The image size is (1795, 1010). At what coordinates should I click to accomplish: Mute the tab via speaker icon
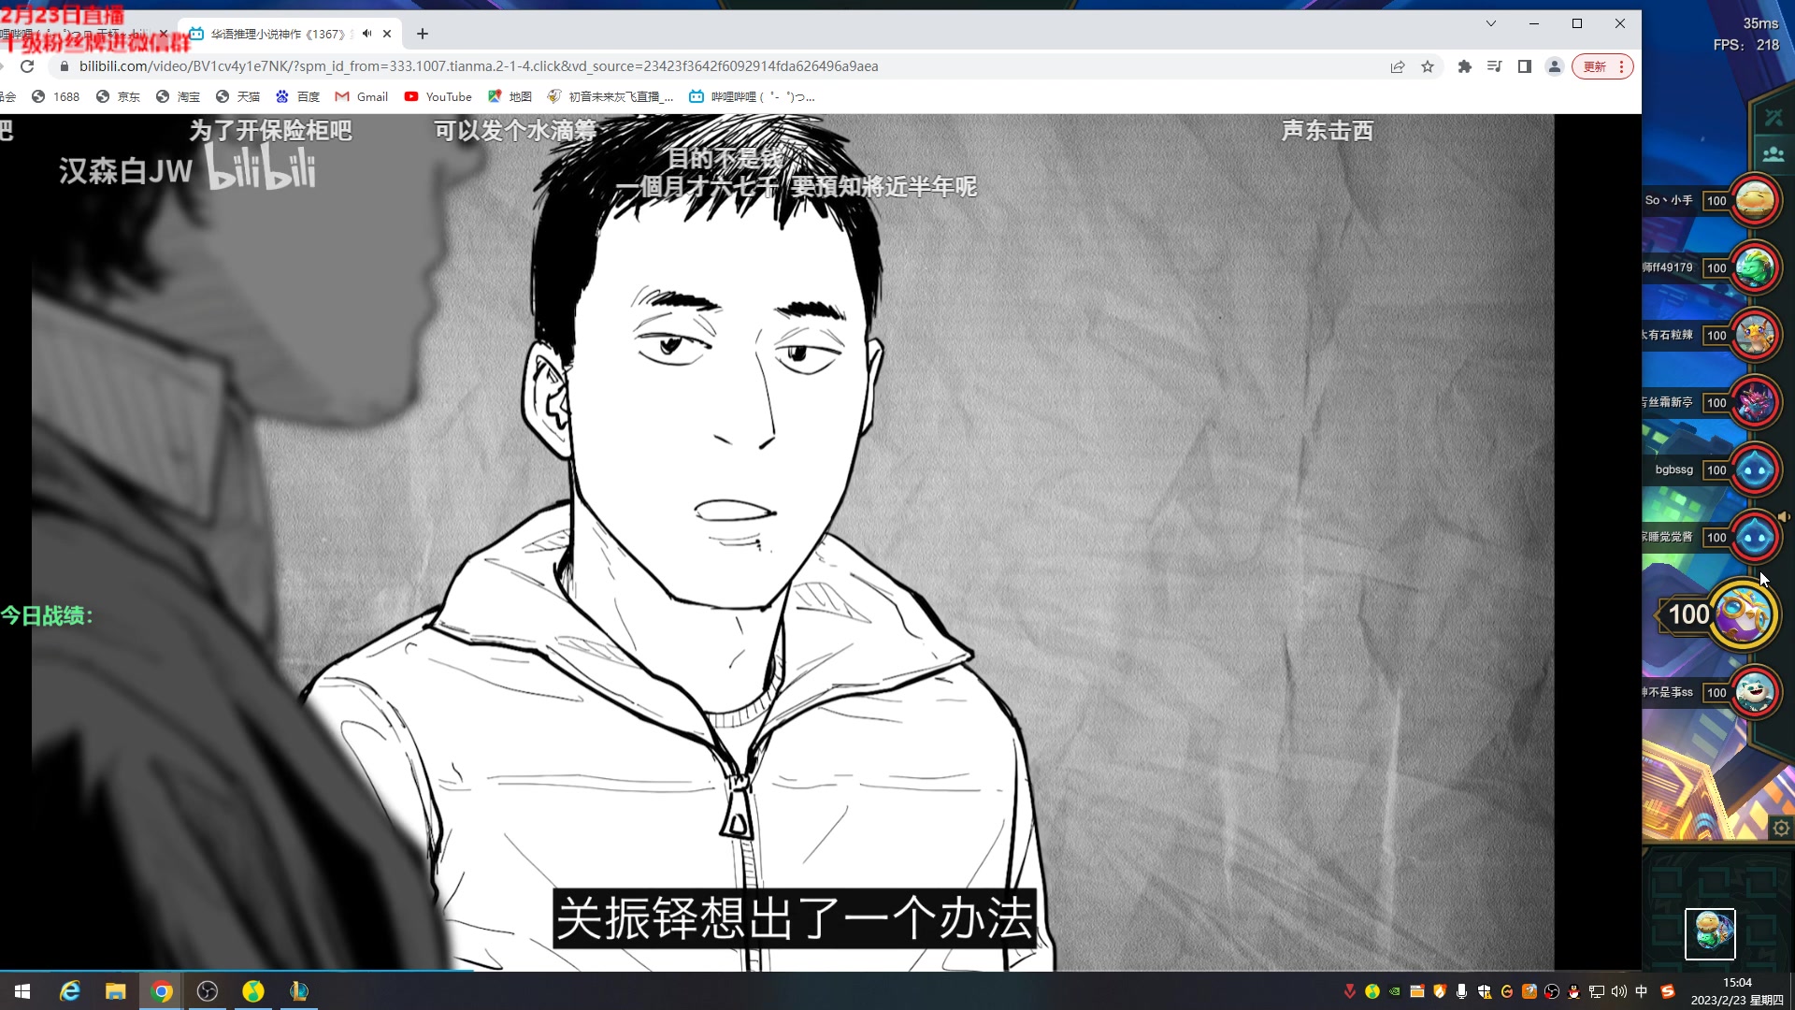367,34
